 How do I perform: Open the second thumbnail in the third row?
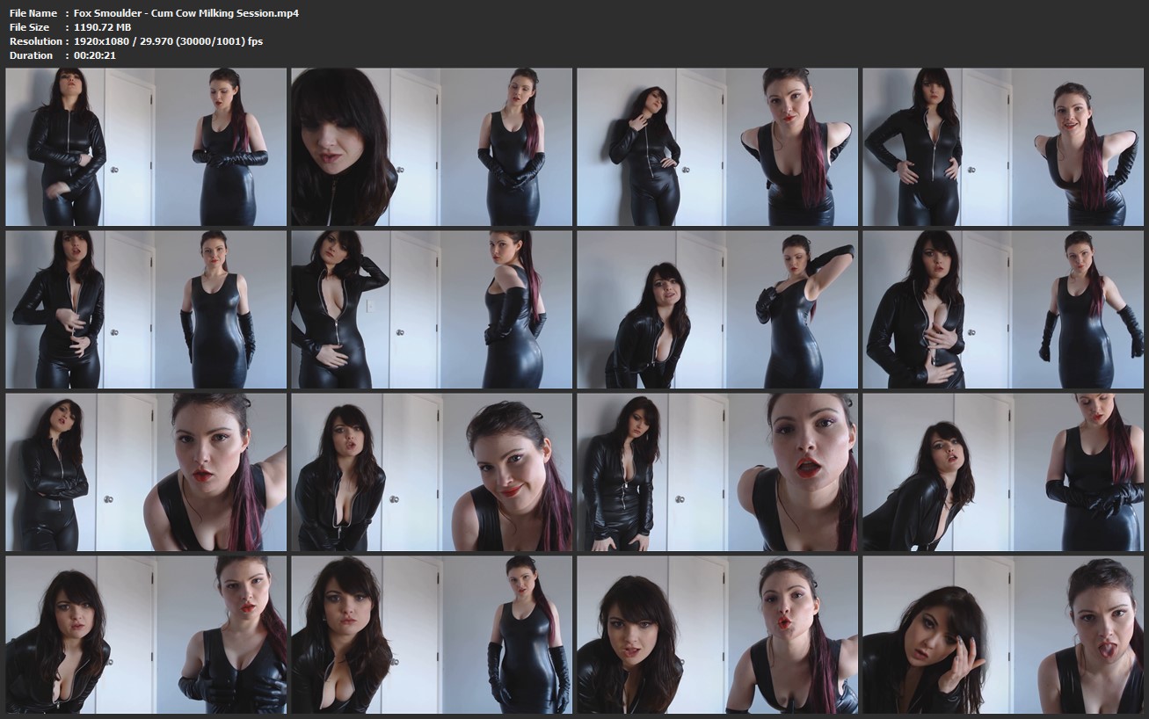pos(432,472)
